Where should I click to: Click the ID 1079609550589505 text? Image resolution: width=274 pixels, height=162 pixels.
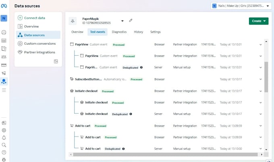[x=96, y=23]
